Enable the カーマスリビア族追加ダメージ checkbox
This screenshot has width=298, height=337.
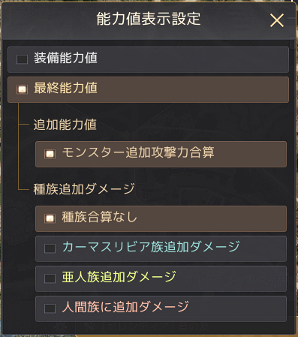click(50, 248)
